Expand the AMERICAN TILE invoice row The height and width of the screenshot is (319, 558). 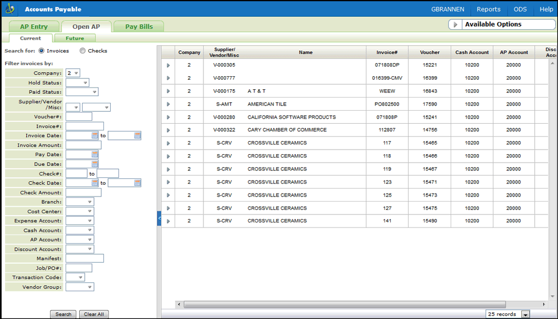168,104
